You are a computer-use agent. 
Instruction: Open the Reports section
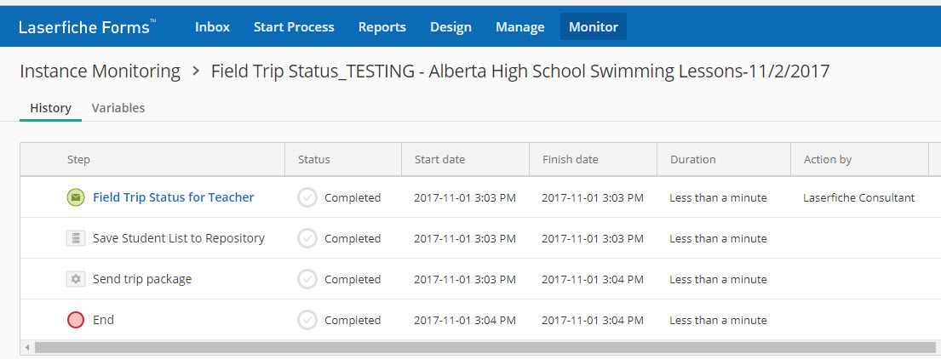click(x=382, y=26)
